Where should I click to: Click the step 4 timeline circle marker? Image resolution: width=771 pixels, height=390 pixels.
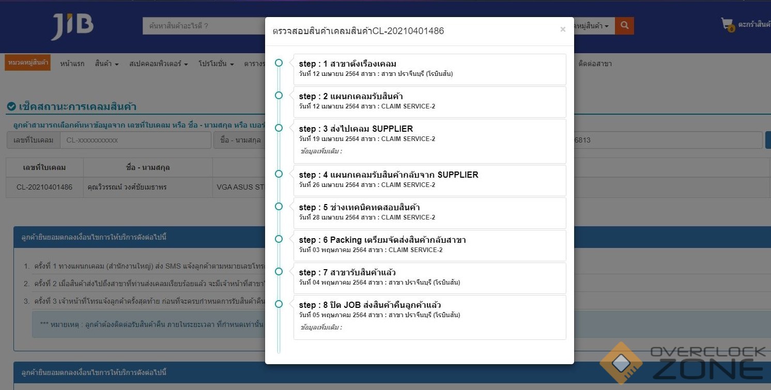point(279,174)
